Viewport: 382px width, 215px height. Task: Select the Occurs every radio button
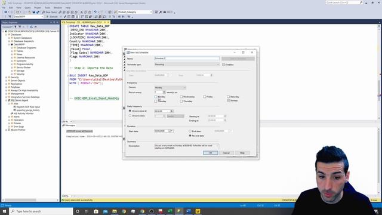pyautogui.click(x=130, y=116)
